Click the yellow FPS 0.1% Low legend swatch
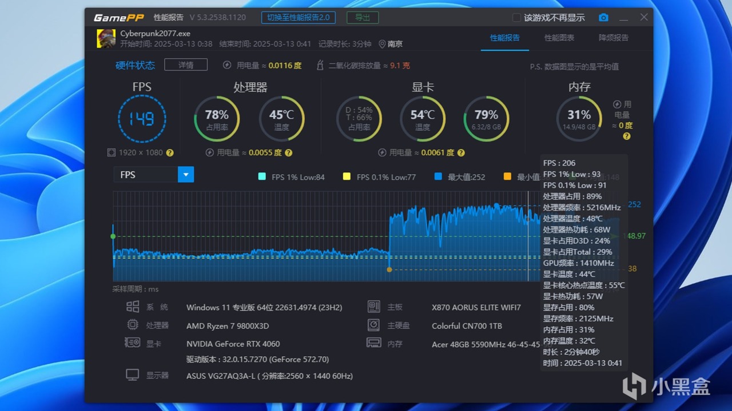The height and width of the screenshot is (411, 732). [347, 176]
